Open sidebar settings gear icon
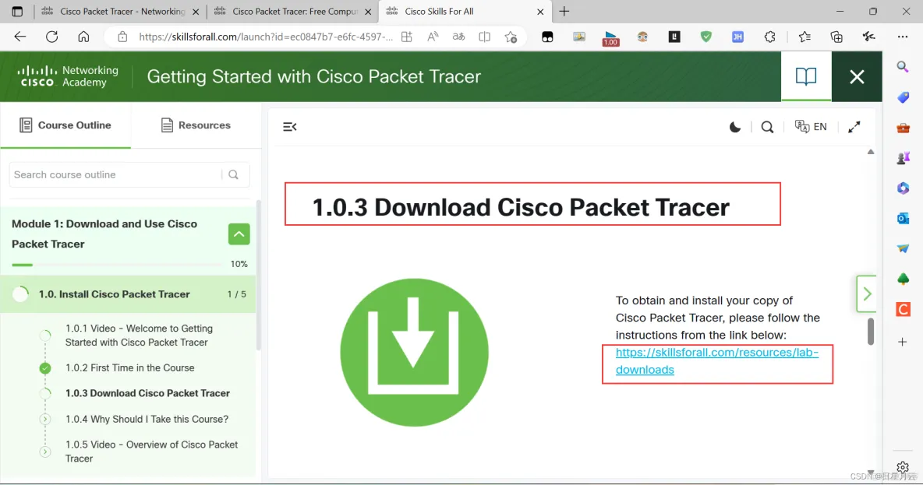 tap(903, 468)
